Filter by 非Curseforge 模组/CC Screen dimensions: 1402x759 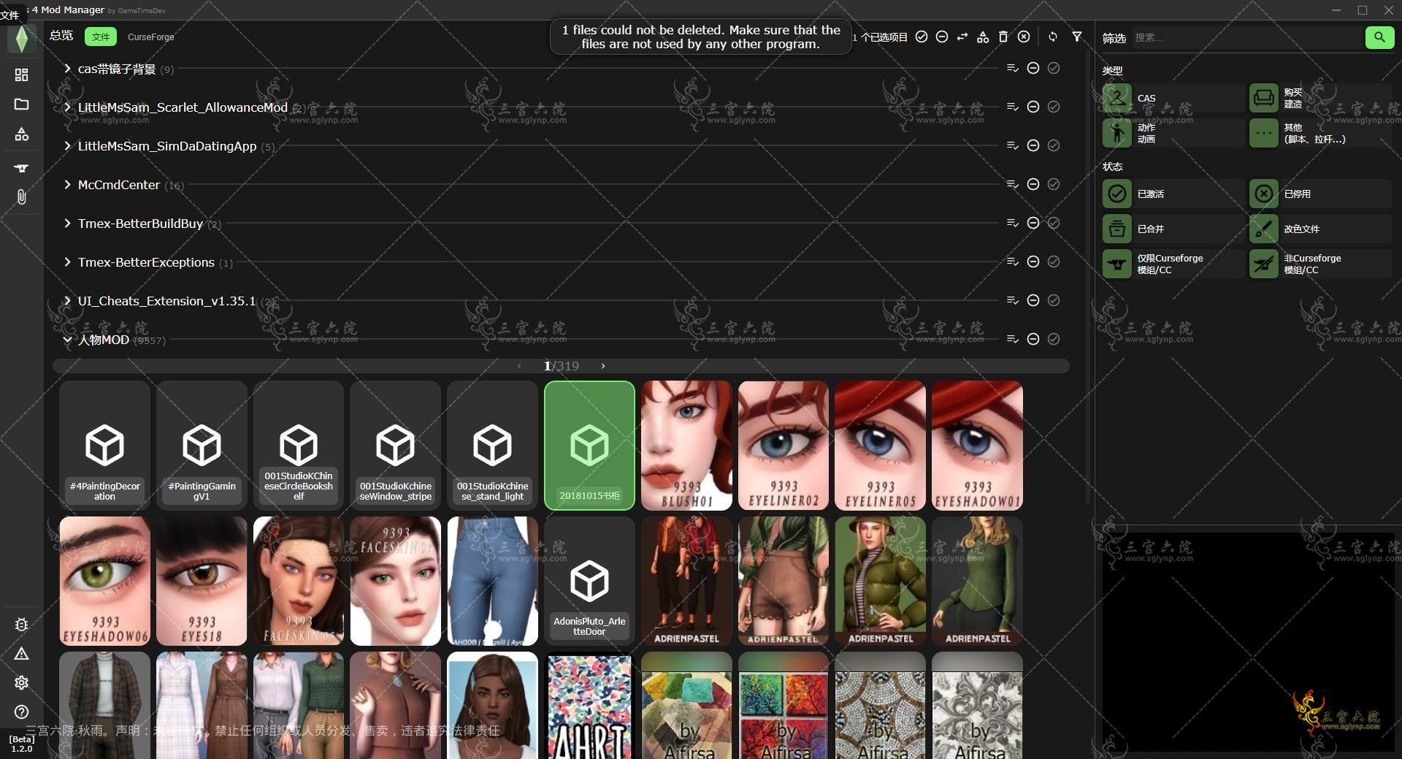[x=1319, y=264]
